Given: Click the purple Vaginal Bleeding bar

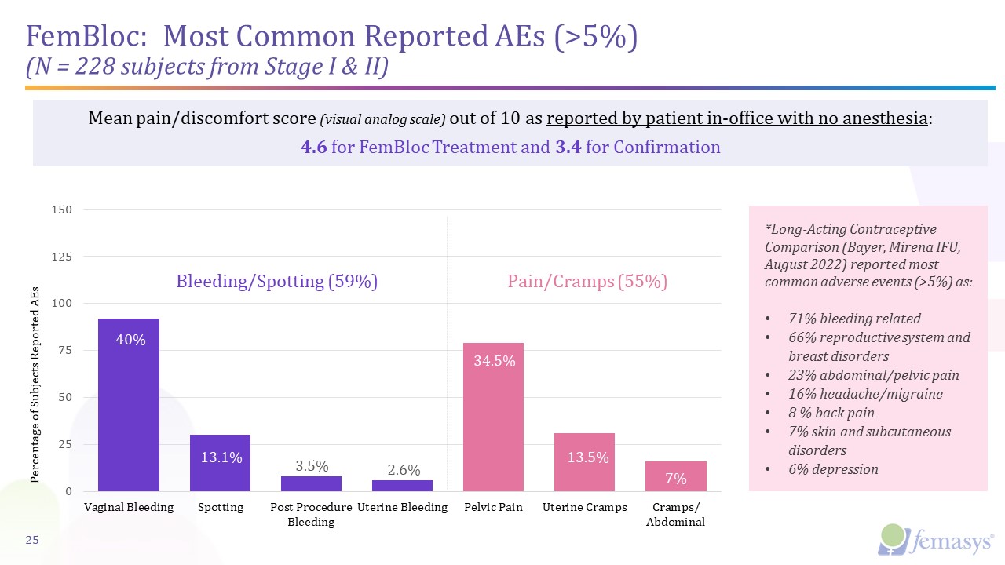Looking at the screenshot, I should coord(129,405).
